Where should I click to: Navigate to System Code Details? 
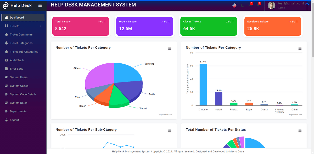(x=23, y=94)
